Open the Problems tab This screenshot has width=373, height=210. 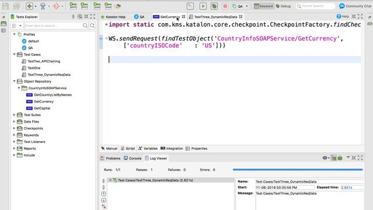(x=110, y=158)
